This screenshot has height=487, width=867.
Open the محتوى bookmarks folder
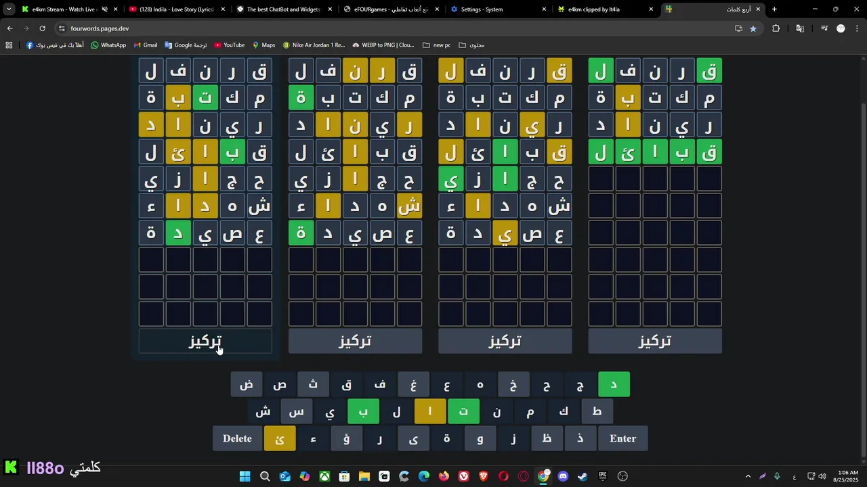tap(471, 45)
